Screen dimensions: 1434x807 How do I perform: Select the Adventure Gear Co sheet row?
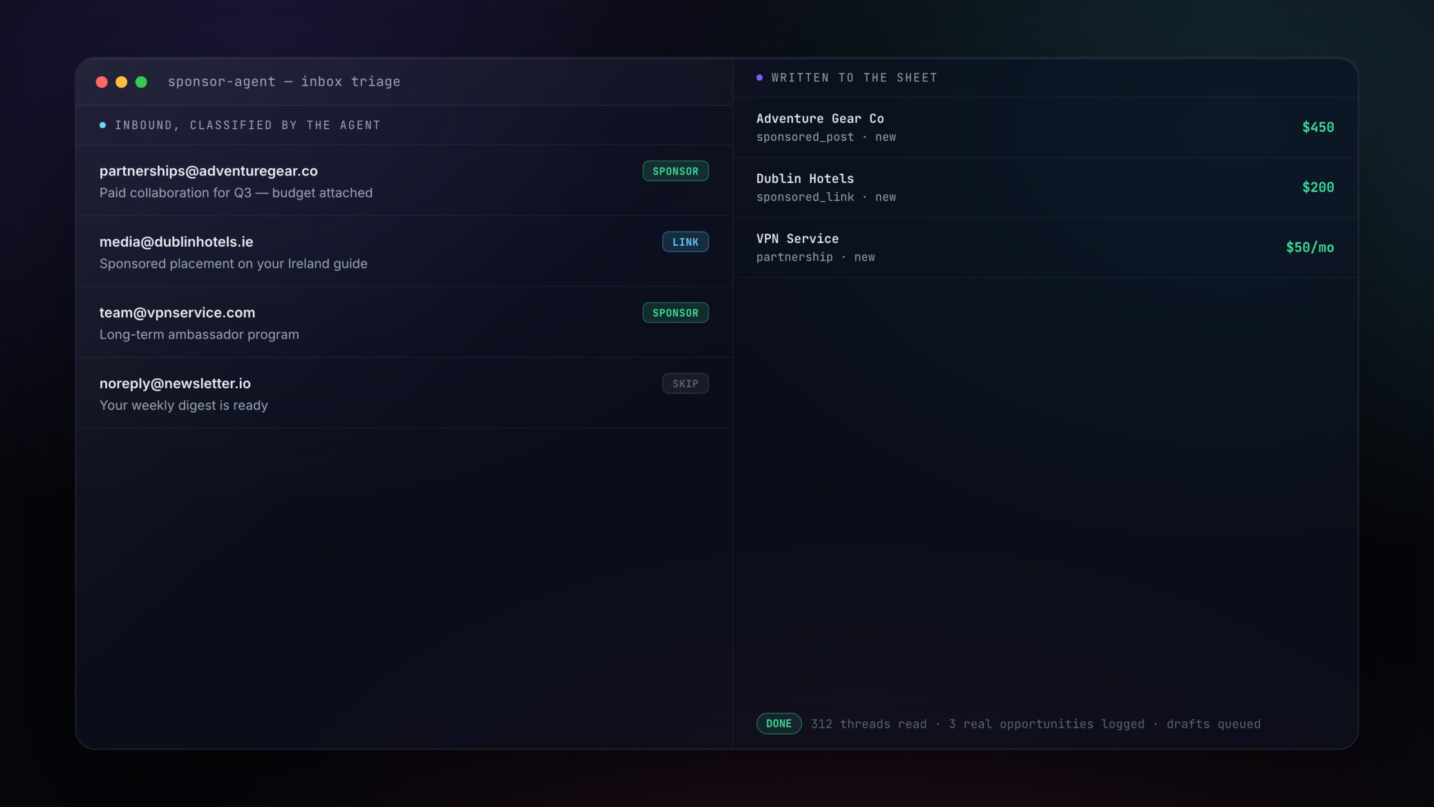coord(1045,127)
